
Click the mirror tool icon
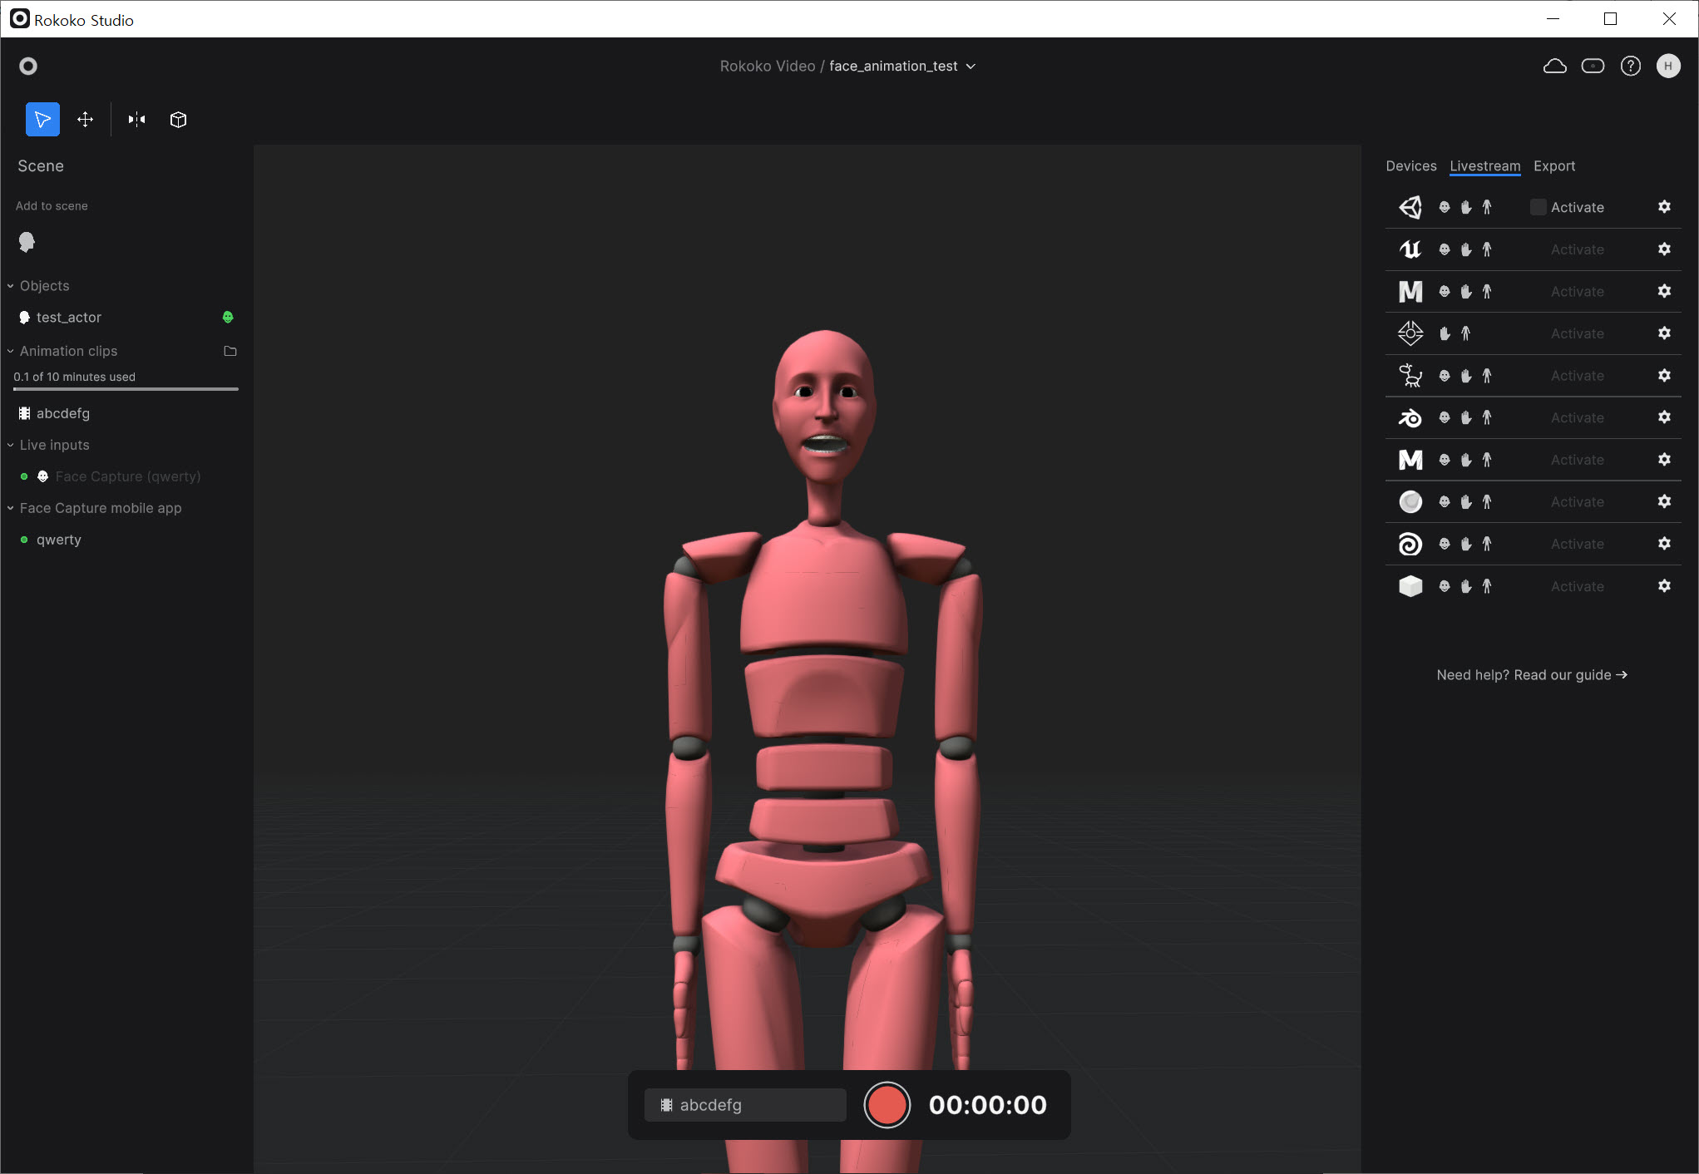pyautogui.click(x=137, y=120)
